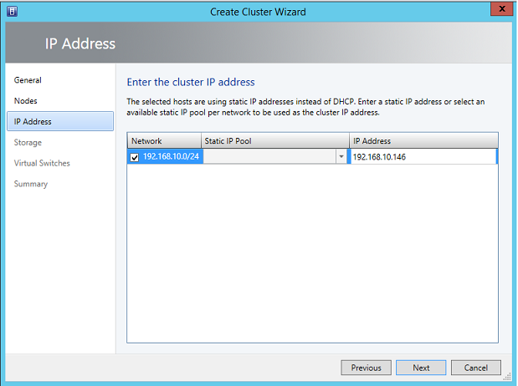Open the Summary step in sidebar
518x386 pixels.
coord(31,185)
